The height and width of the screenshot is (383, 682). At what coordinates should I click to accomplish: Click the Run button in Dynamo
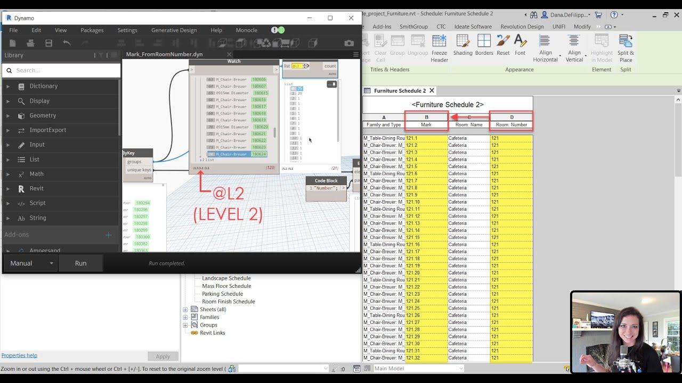pyautogui.click(x=80, y=263)
